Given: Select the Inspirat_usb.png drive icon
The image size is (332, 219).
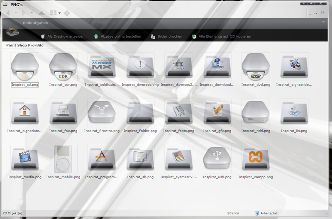Looking at the screenshot, I should click(217, 158).
